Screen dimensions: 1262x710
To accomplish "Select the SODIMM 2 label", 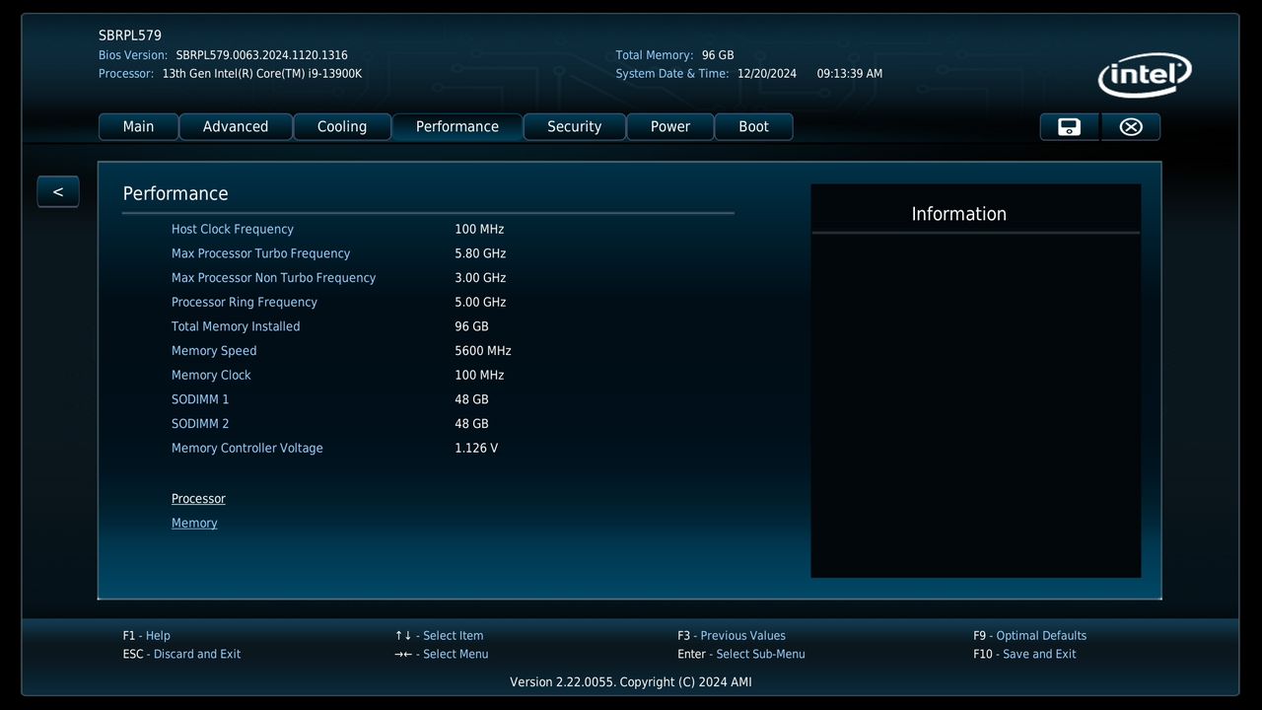I will [200, 424].
